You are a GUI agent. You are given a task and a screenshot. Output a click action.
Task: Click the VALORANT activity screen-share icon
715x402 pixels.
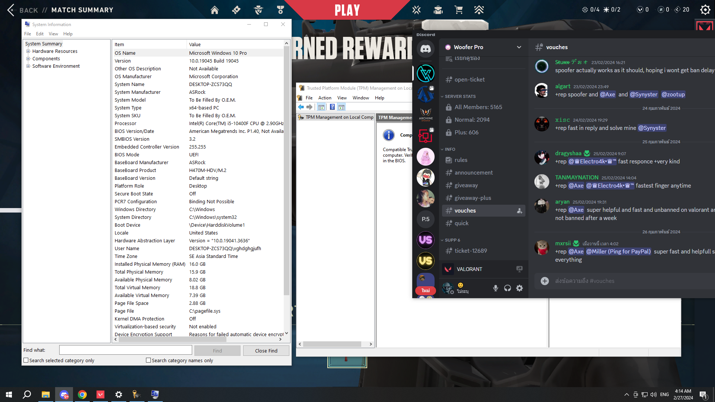click(519, 269)
